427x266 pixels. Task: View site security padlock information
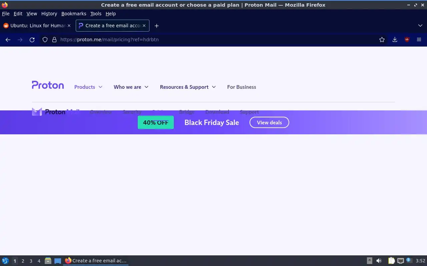click(x=54, y=40)
